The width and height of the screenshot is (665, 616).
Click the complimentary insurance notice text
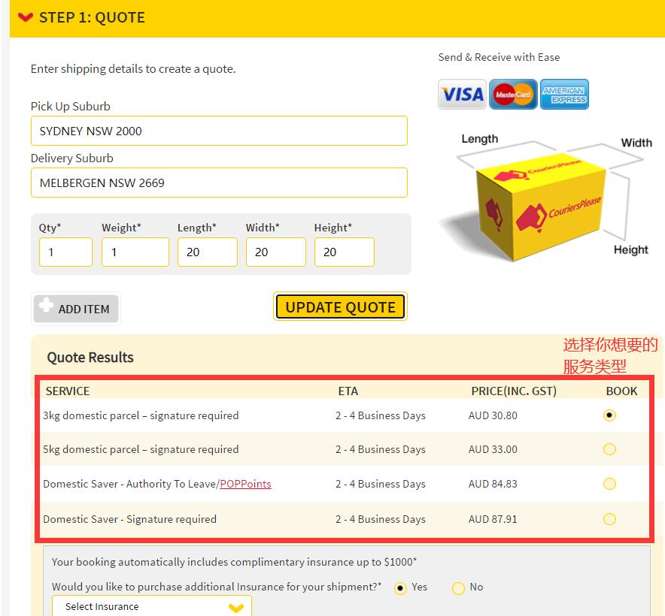pos(234,562)
